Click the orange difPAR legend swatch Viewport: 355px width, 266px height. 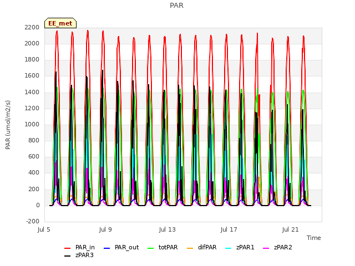pos(190,248)
